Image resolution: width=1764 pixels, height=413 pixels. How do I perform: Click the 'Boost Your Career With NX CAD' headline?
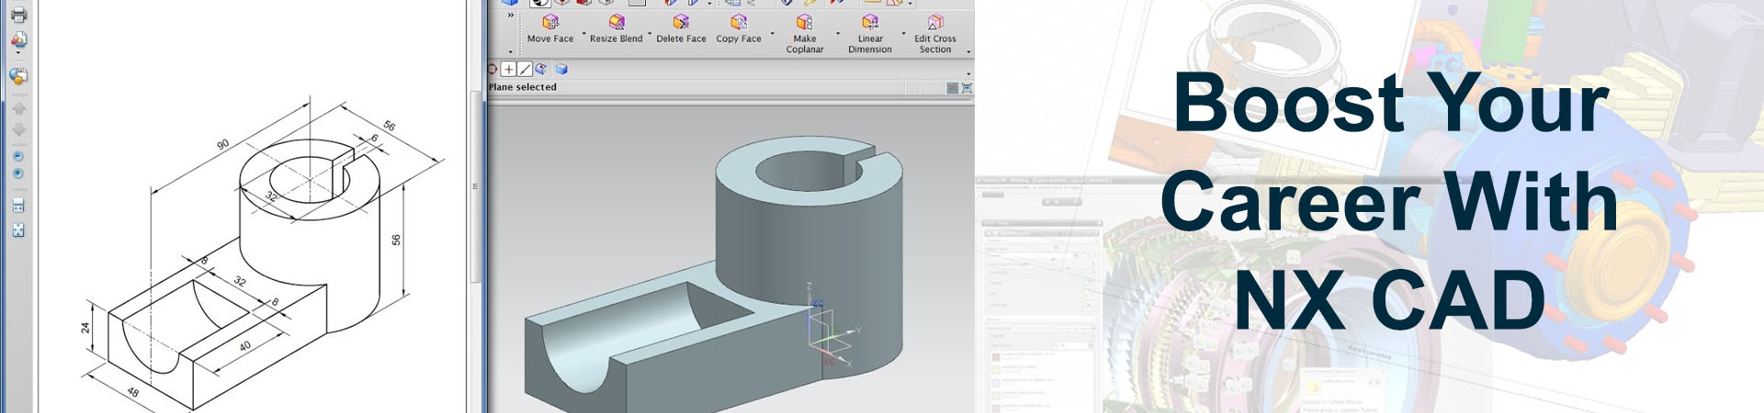point(1389,200)
